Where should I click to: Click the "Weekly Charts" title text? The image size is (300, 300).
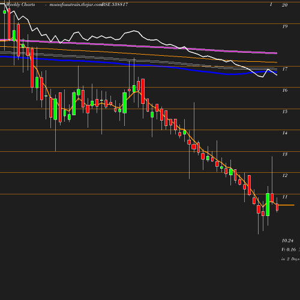(20, 5)
